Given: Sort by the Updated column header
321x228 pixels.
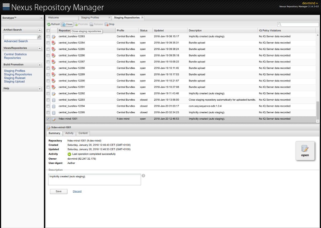Looking at the screenshot, I should point(170,30).
